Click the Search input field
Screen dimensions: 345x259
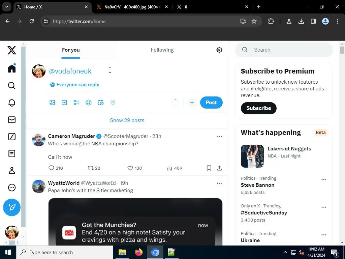point(284,50)
